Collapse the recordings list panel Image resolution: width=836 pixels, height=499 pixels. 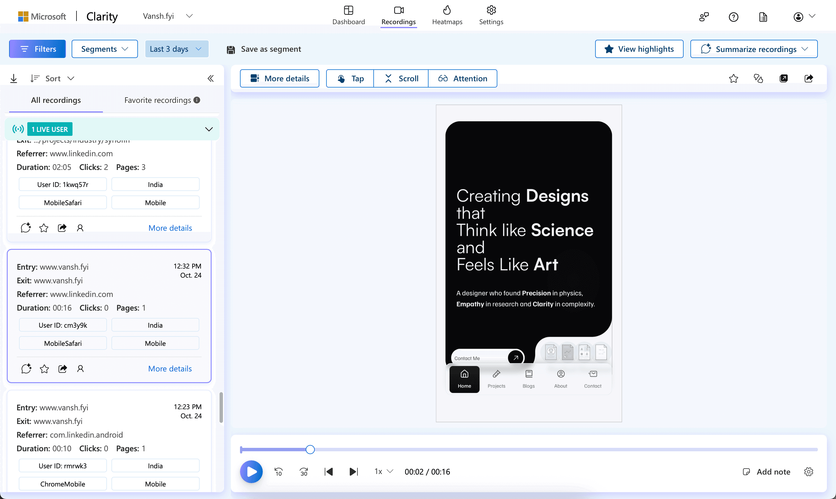click(x=211, y=78)
